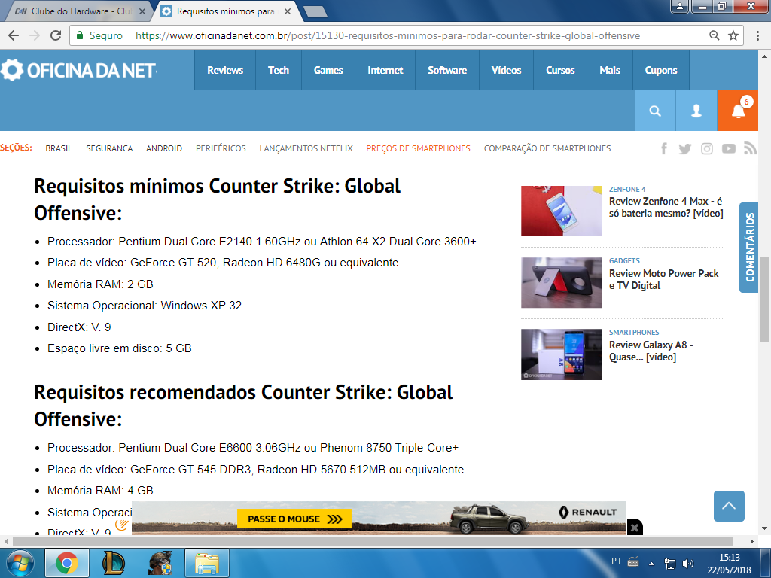
Task: Click the volume speaker tray icon
Action: pos(688,563)
